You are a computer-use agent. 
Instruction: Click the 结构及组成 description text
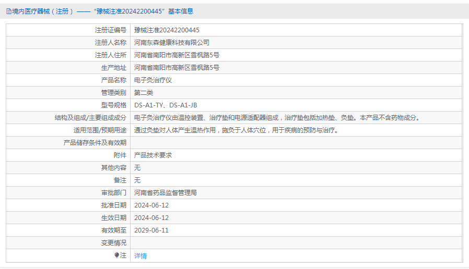(278, 118)
